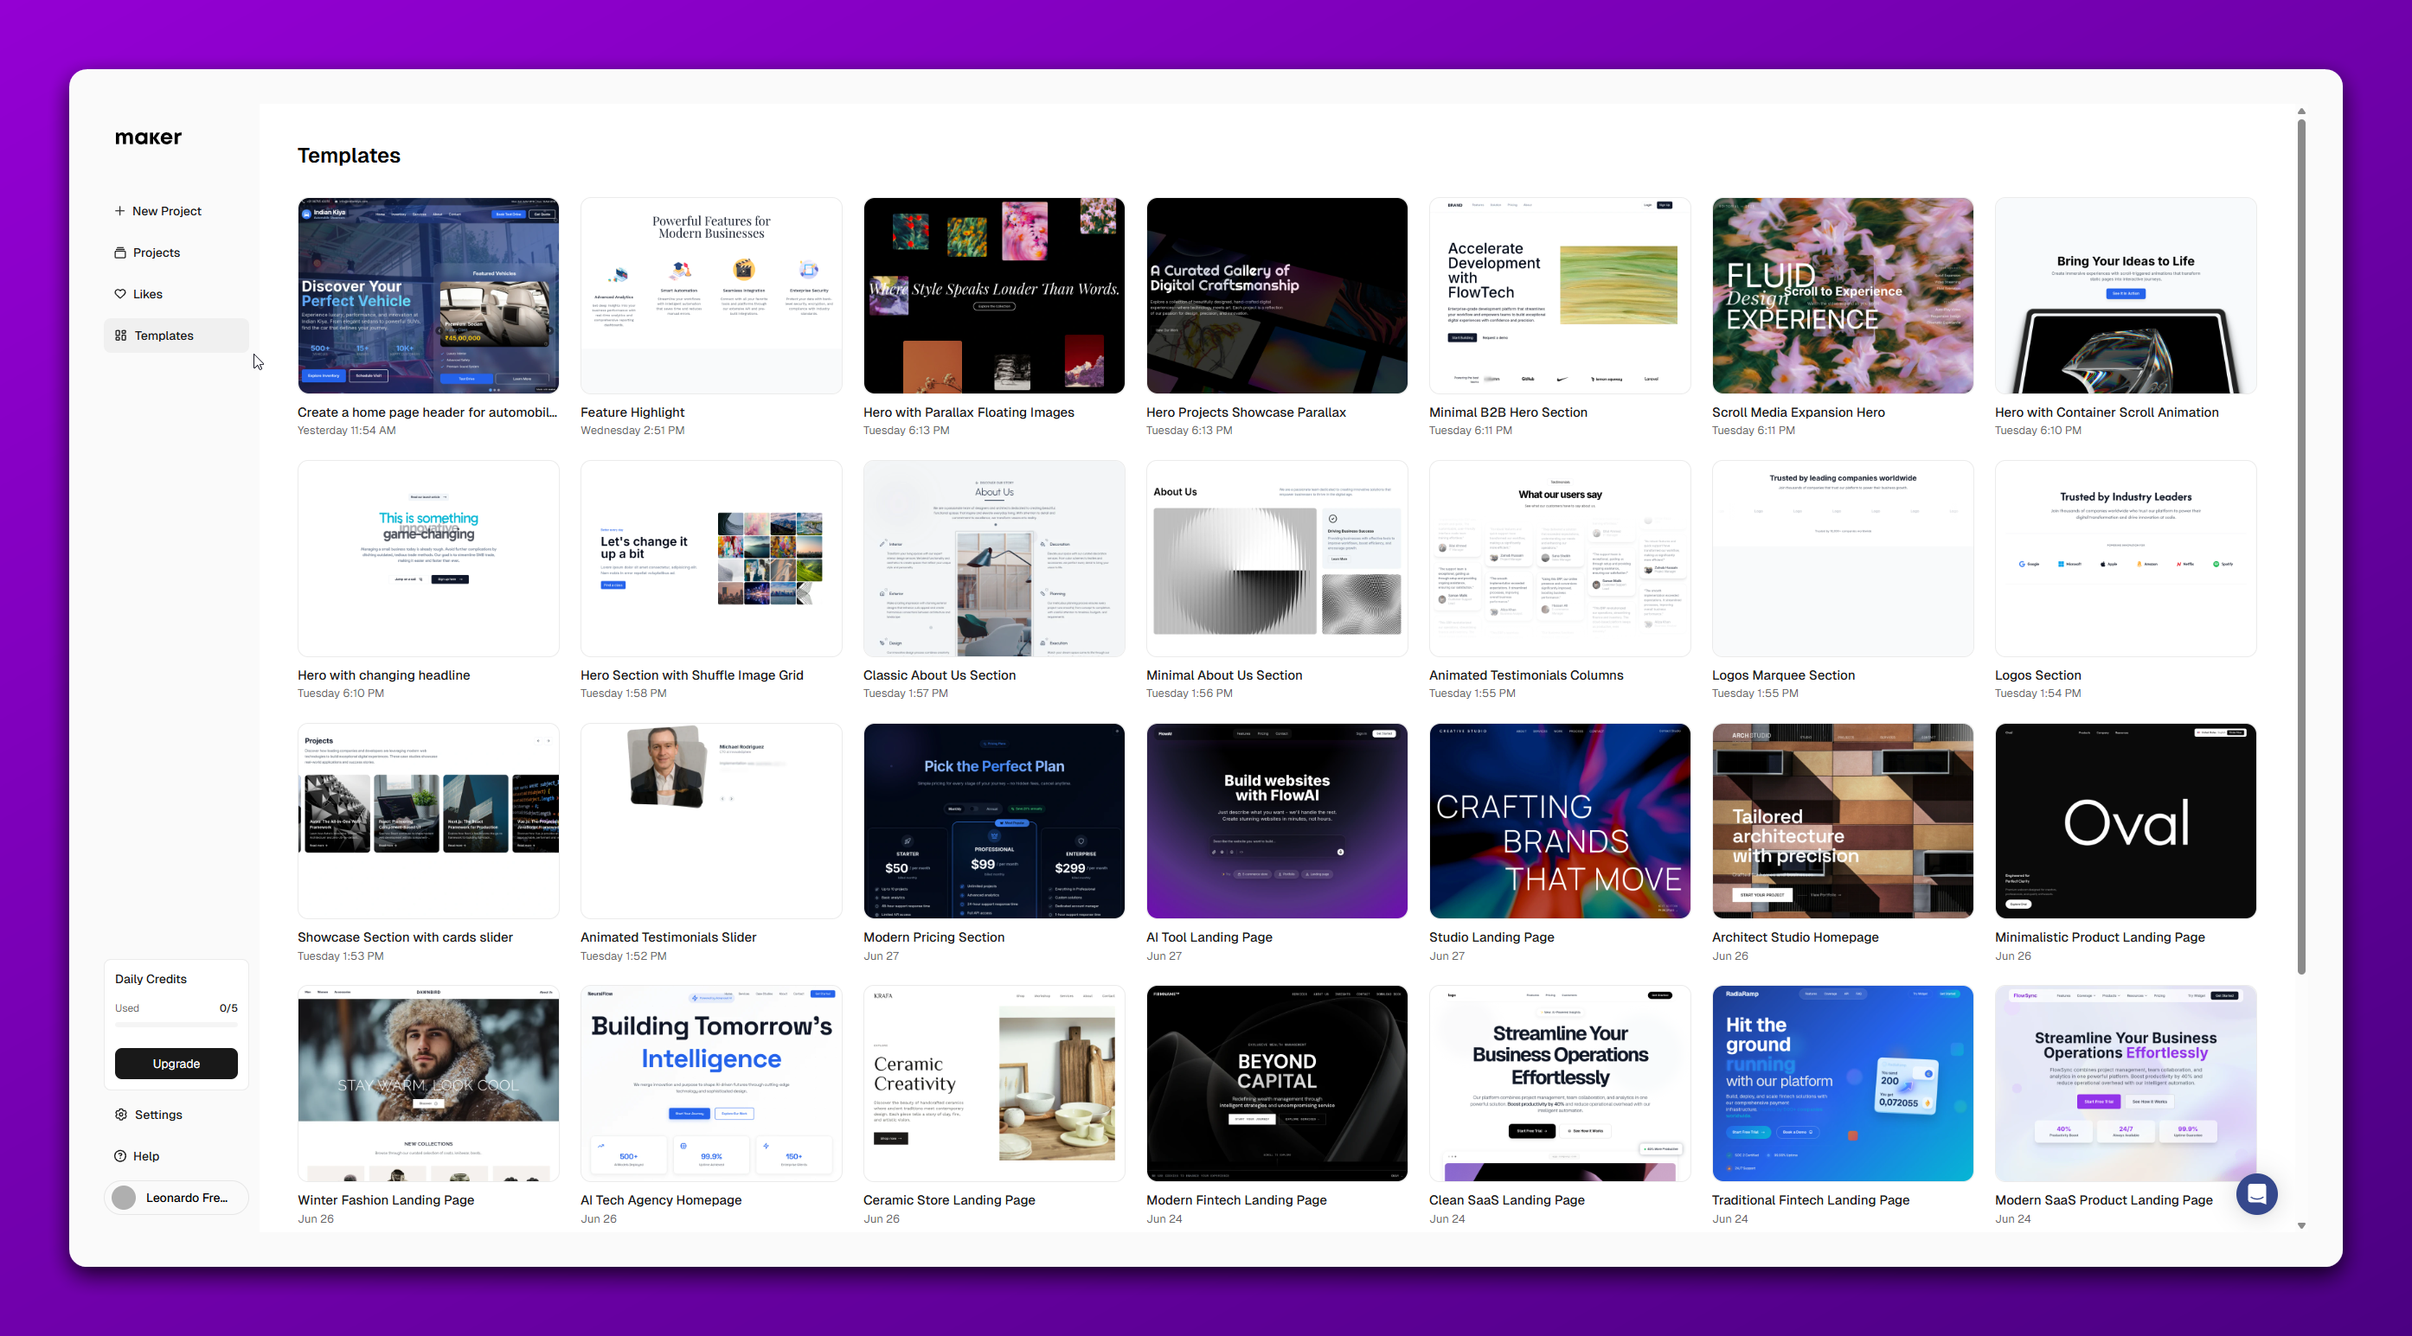2412x1336 pixels.
Task: Click the Daily Credits usage bar
Action: [176, 1026]
